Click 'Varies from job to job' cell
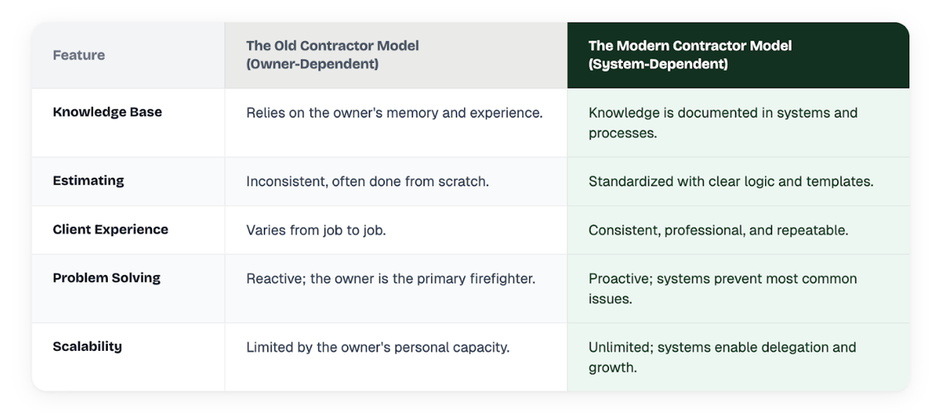 point(322,230)
